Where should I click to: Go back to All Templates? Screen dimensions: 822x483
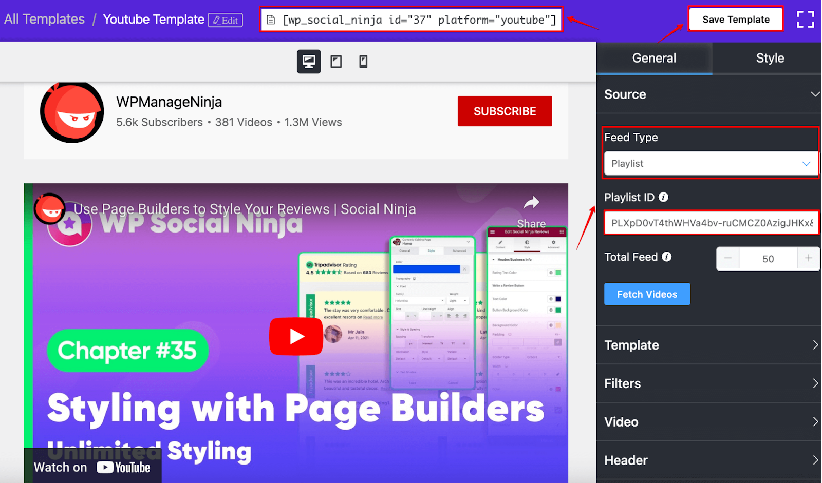click(x=44, y=20)
